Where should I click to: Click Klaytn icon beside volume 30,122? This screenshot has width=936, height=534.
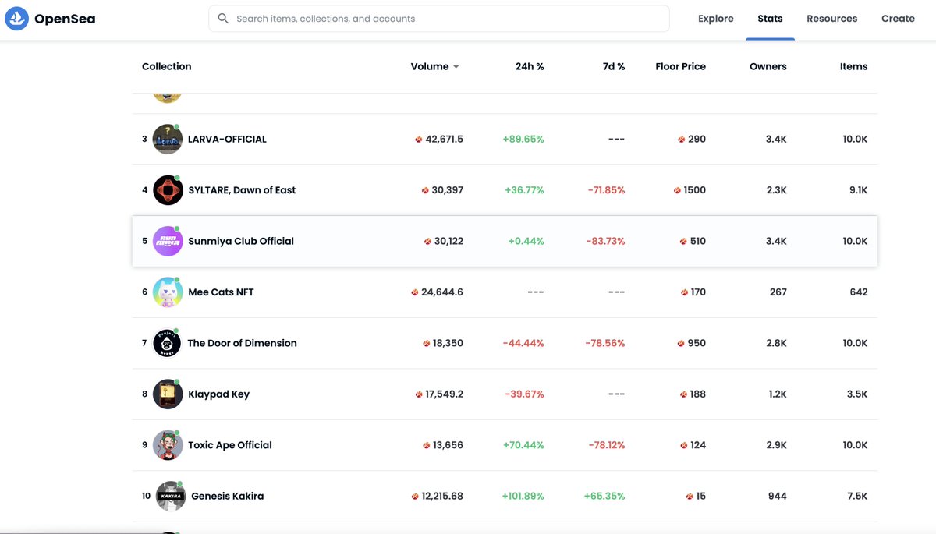point(427,242)
